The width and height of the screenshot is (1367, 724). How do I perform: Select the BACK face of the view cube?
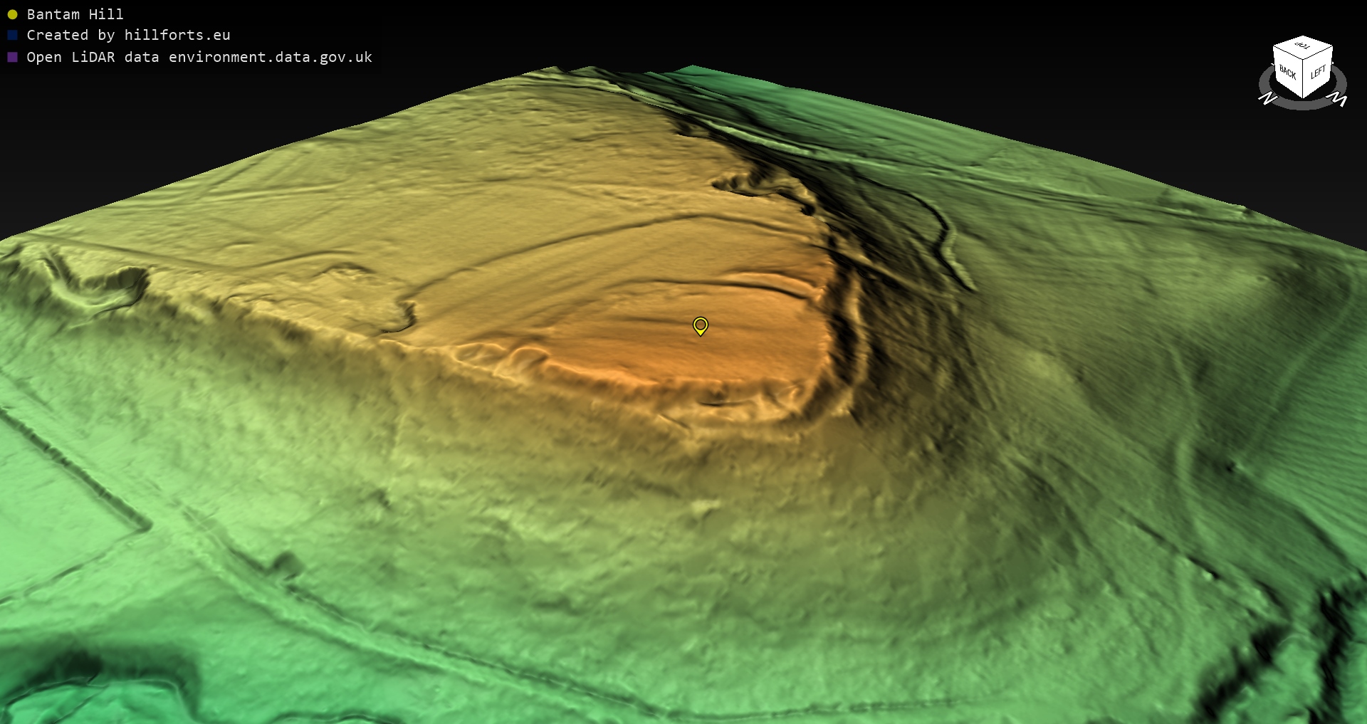1287,72
